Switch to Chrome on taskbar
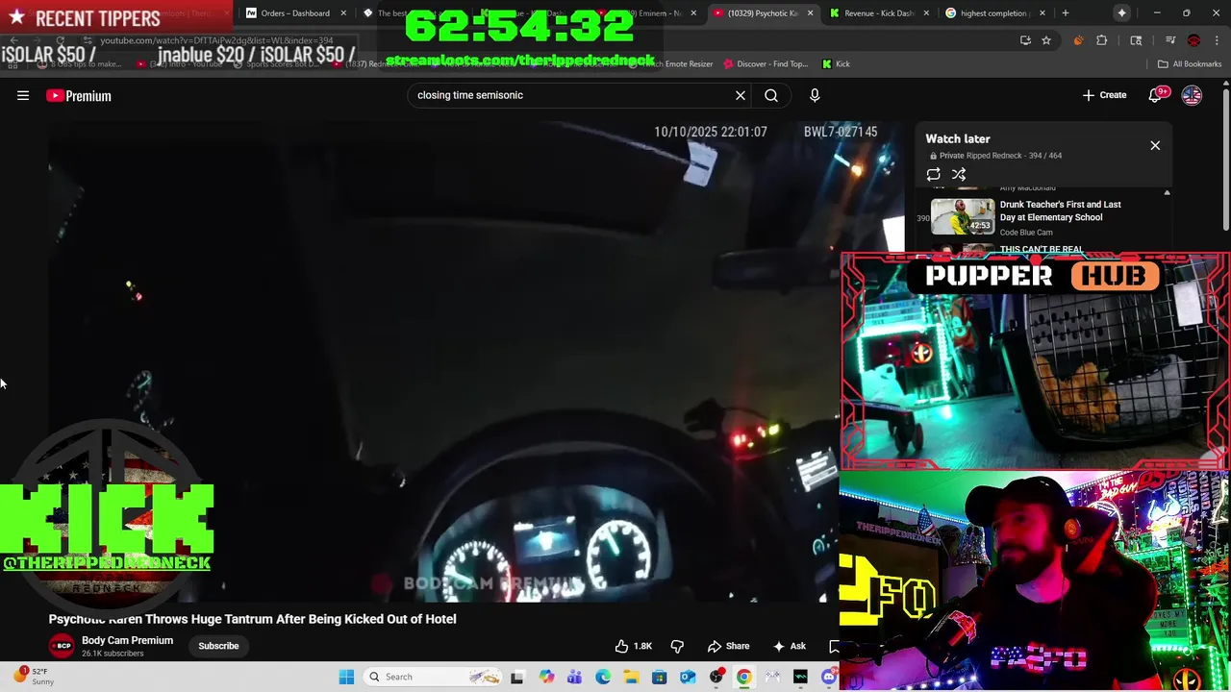1231x692 pixels. [744, 677]
